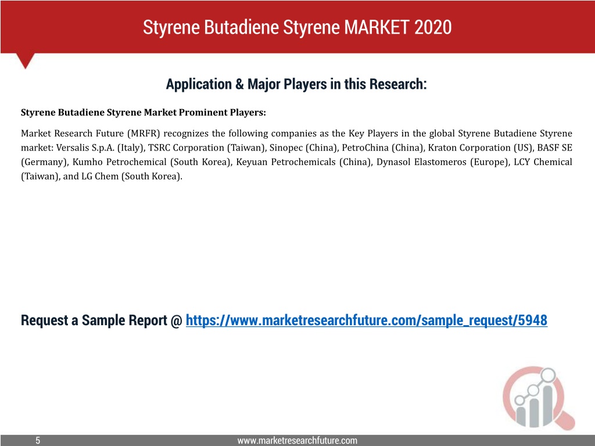The width and height of the screenshot is (595, 446).
Task: Click the 'Request a Sample Report @' text
Action: (102, 321)
